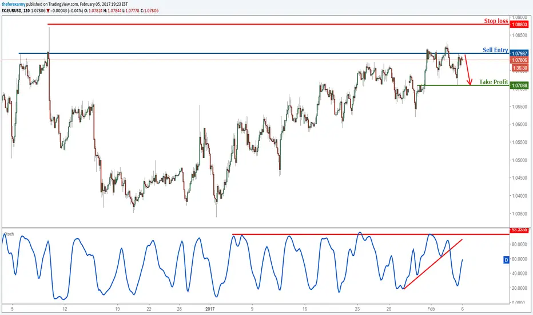Open the theforexarmy author link
This screenshot has height=315, width=533.
(13, 4)
